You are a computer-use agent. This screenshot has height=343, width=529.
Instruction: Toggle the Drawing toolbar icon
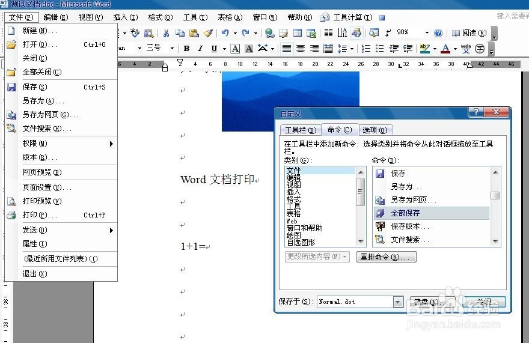coord(356,33)
